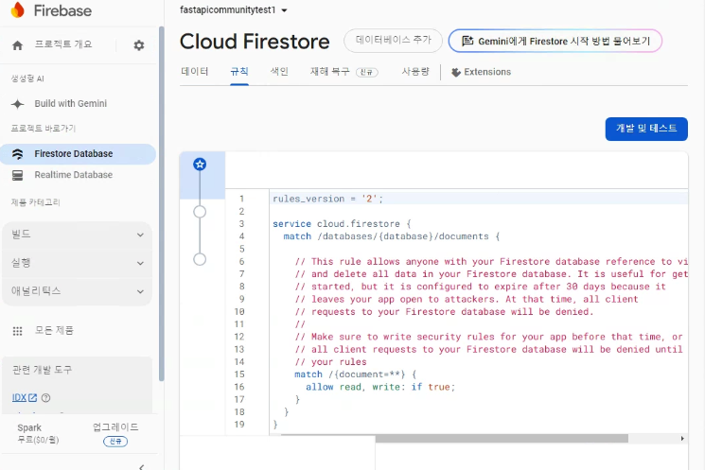Click the right arrow of horizontal scrollbar
Image resolution: width=705 pixels, height=470 pixels.
[x=682, y=438]
